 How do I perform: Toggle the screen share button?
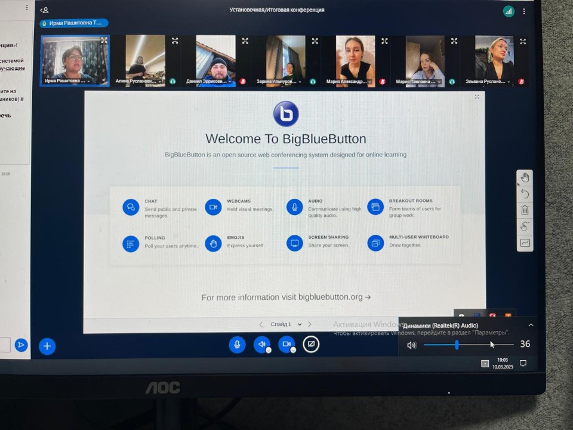point(311,344)
